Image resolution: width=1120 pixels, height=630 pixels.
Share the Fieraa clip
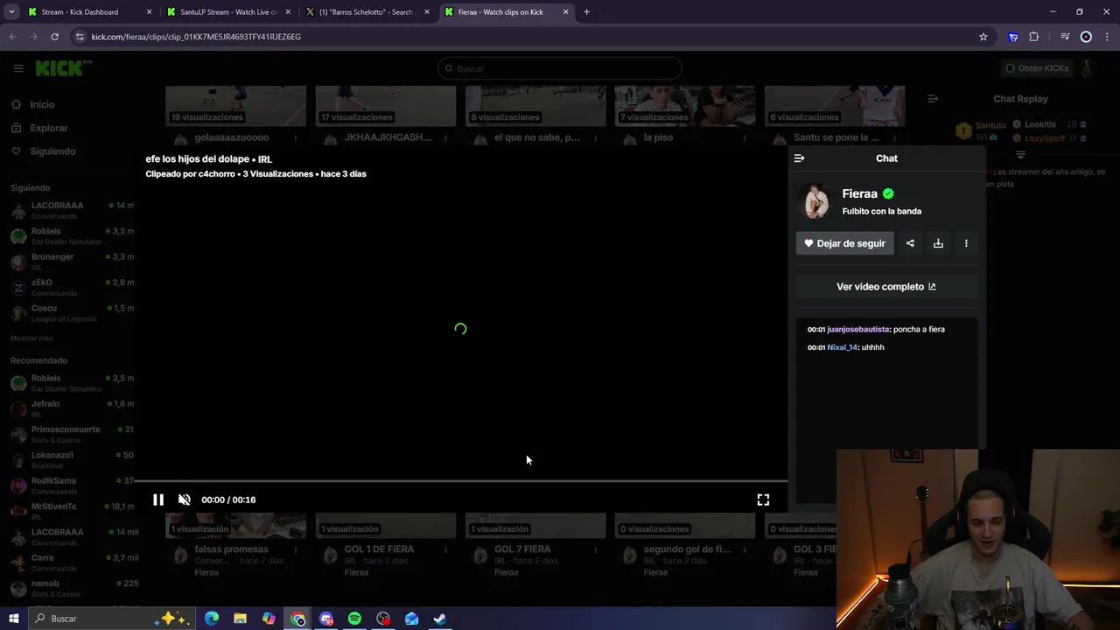910,243
